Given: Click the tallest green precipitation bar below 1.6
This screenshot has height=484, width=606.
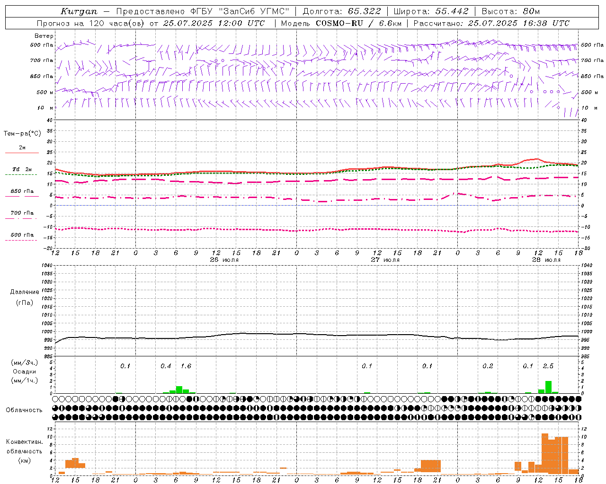Looking at the screenshot, I should 179,389.
